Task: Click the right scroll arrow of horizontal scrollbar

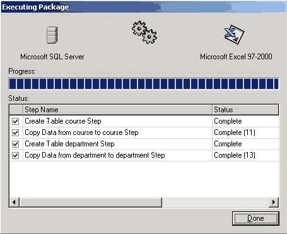Action: coord(274,202)
